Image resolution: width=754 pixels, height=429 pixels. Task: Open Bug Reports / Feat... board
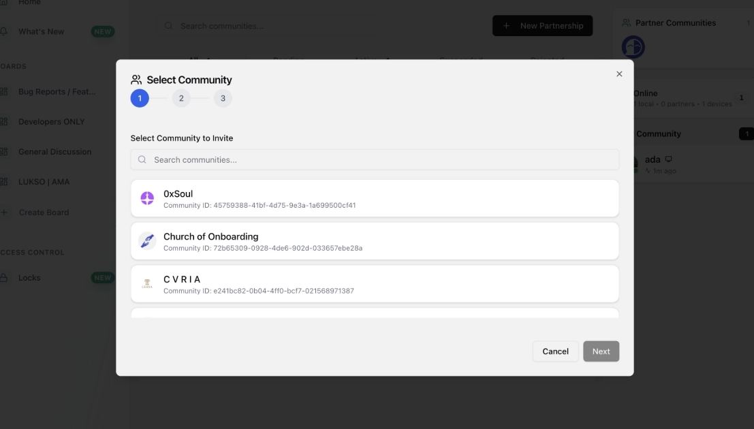click(57, 92)
